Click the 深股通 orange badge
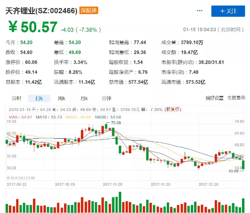 click(89, 10)
